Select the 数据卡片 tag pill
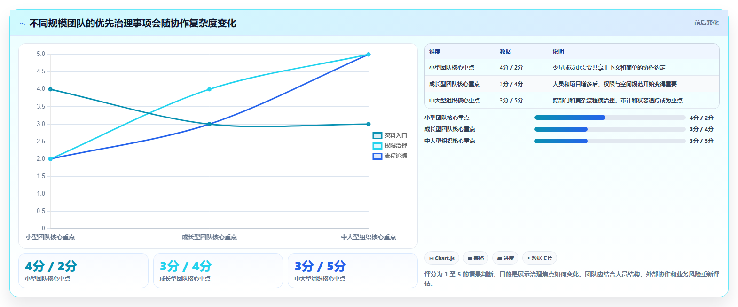738x307 pixels. tap(540, 258)
